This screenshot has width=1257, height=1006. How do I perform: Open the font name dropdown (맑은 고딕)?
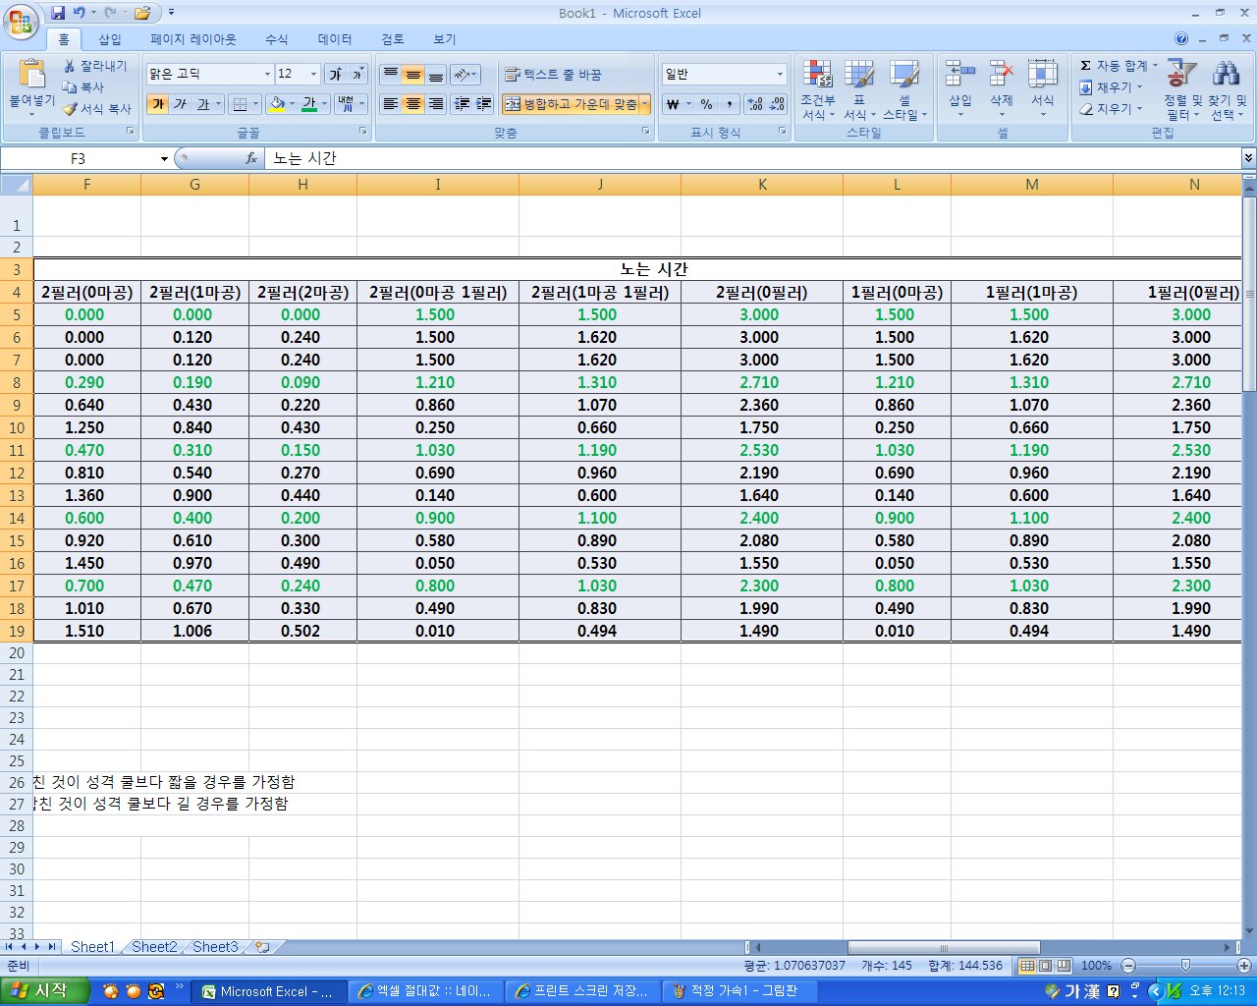pyautogui.click(x=267, y=75)
